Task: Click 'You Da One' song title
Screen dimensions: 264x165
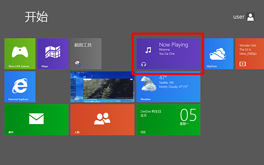Action: [x=167, y=54]
